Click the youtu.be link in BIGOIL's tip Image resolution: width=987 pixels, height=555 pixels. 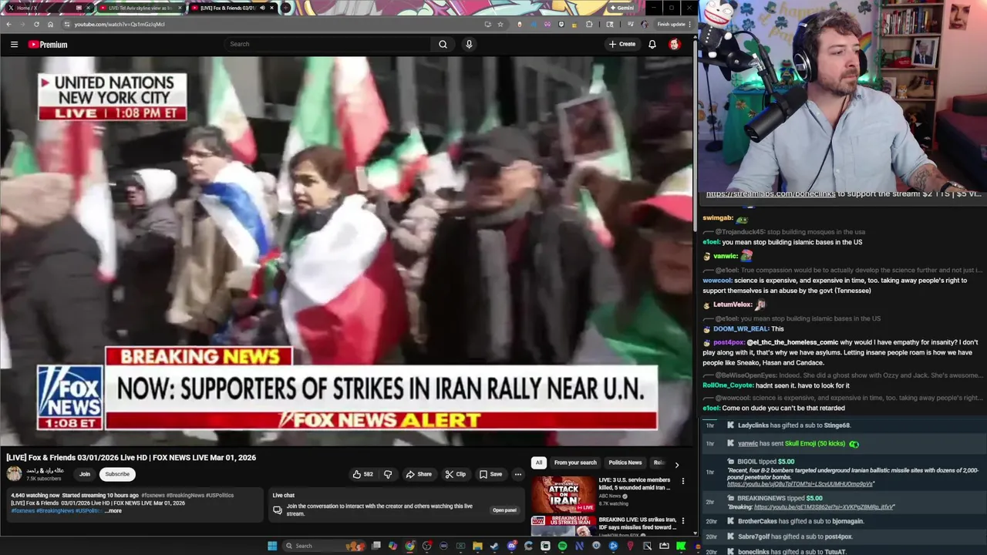click(x=800, y=484)
